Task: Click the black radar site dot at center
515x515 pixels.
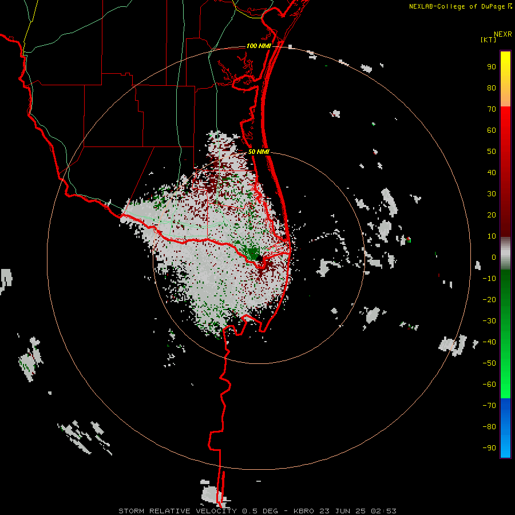Action: (259, 258)
